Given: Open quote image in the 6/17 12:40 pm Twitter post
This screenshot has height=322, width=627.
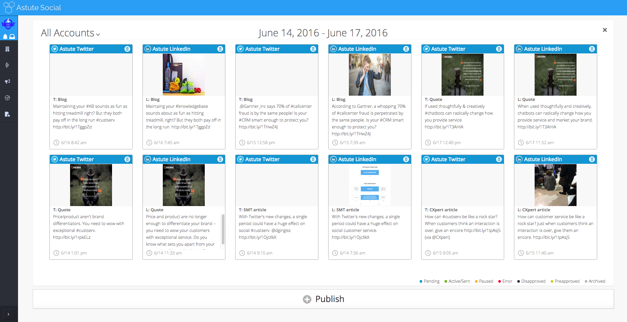Looking at the screenshot, I should click(x=463, y=75).
